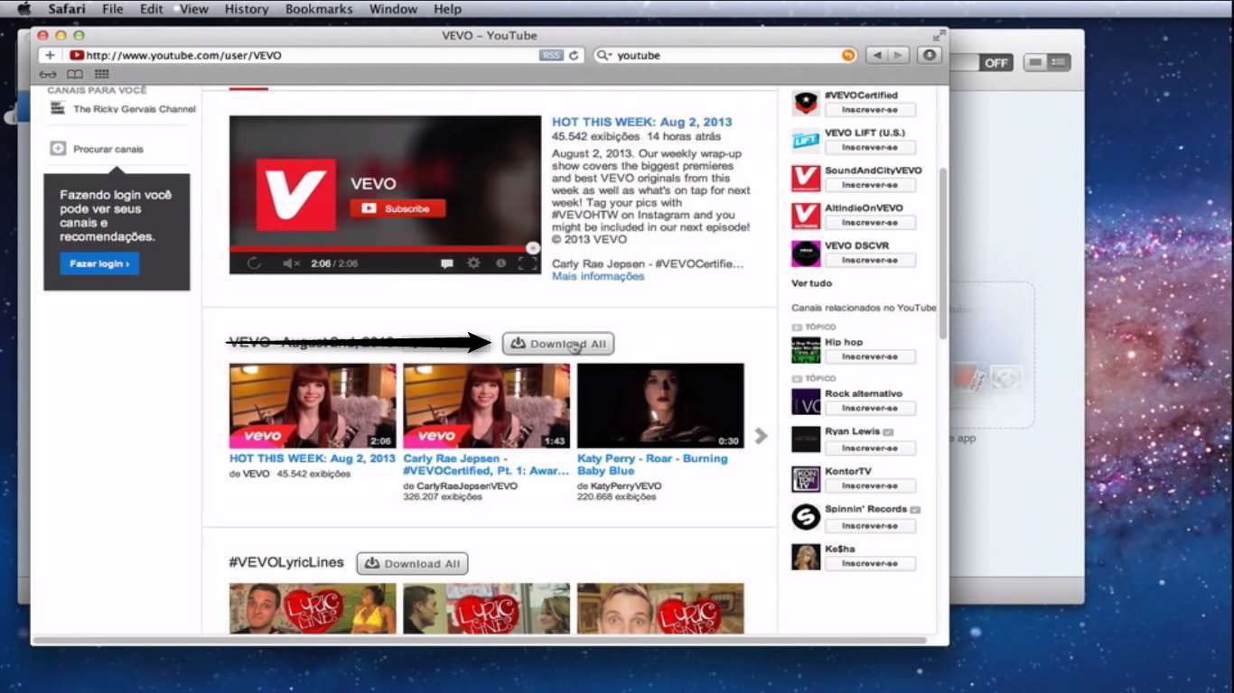1234x693 pixels.
Task: Click the red video progress bar scrubber
Action: click(533, 247)
